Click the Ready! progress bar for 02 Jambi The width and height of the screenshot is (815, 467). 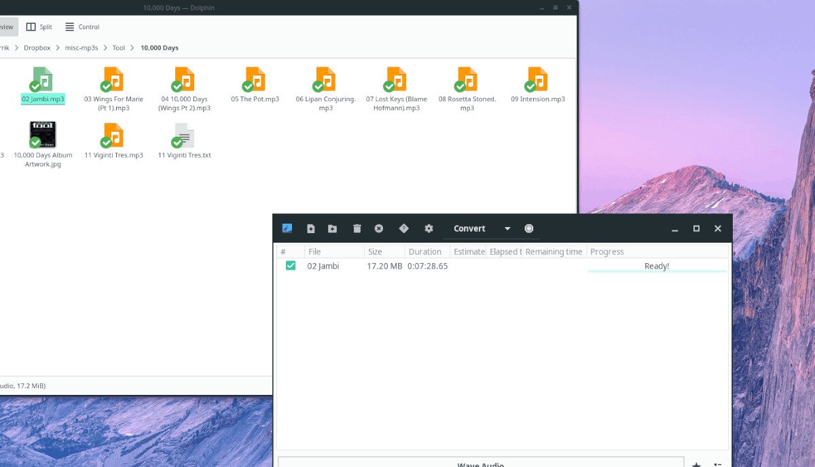(656, 266)
